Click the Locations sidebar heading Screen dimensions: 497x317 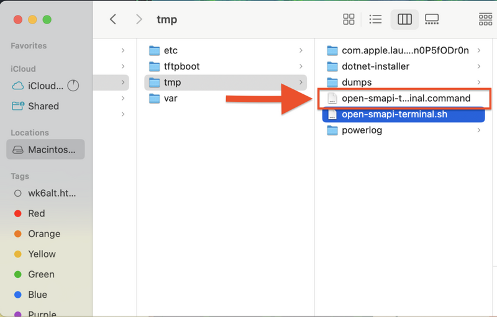click(30, 133)
